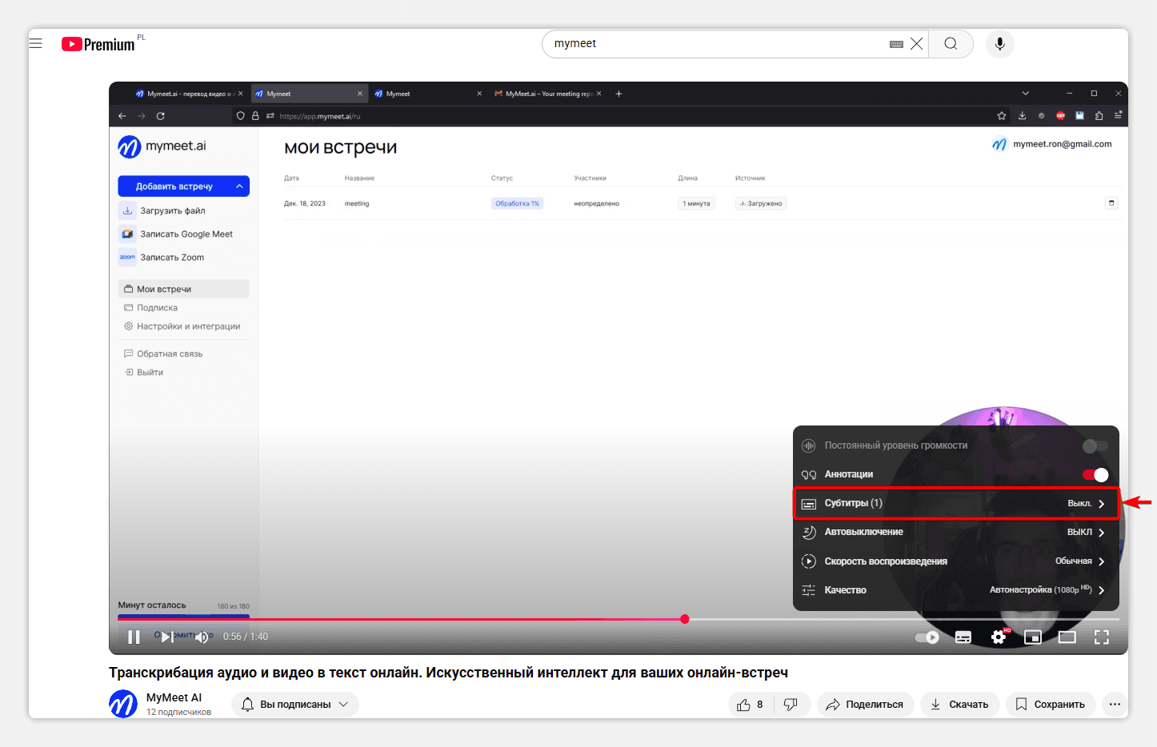Reload the app.mymeet.ai page
The width and height of the screenshot is (1157, 747).
(x=160, y=116)
